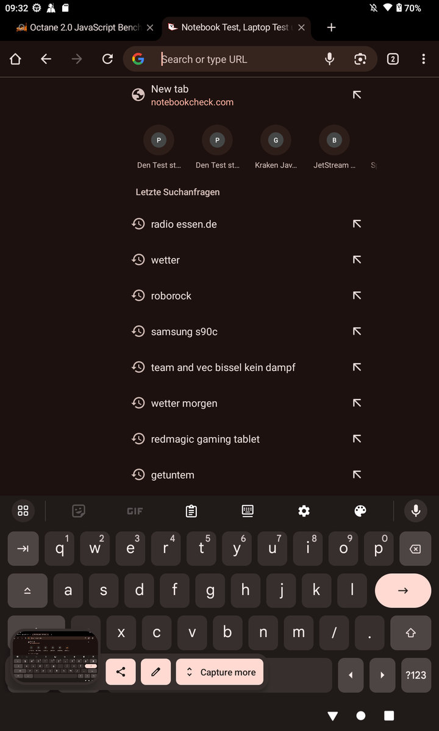Viewport: 439px width, 731px height.
Task: Open Google Lens camera search icon
Action: (360, 59)
